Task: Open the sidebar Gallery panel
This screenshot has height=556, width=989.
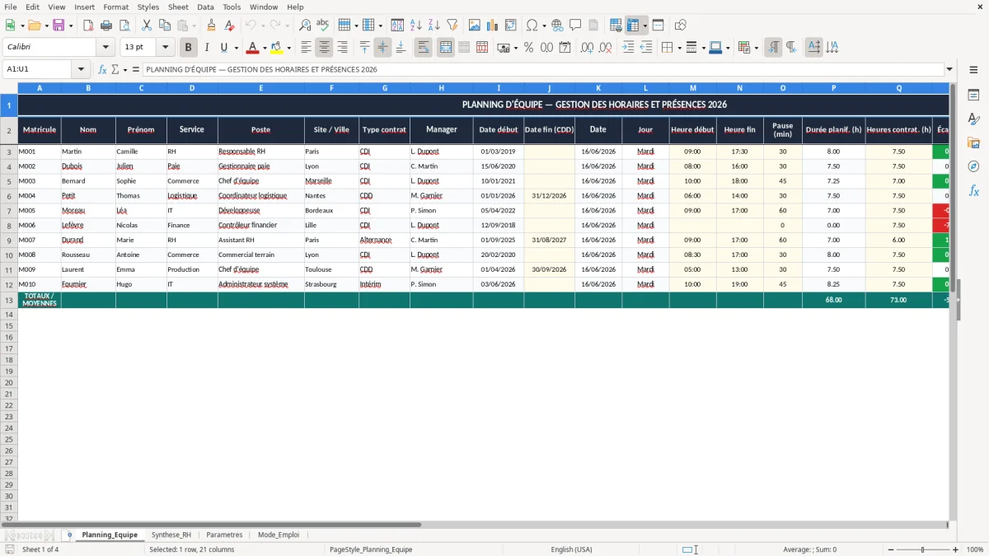Action: point(973,143)
